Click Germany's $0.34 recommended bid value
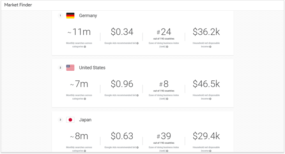 click(x=122, y=32)
